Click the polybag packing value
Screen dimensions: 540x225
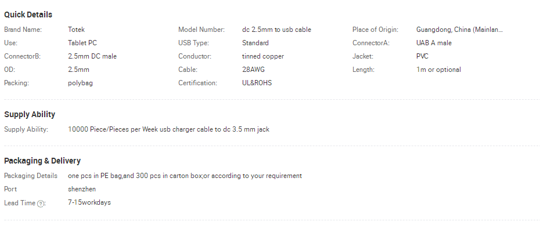[80, 83]
